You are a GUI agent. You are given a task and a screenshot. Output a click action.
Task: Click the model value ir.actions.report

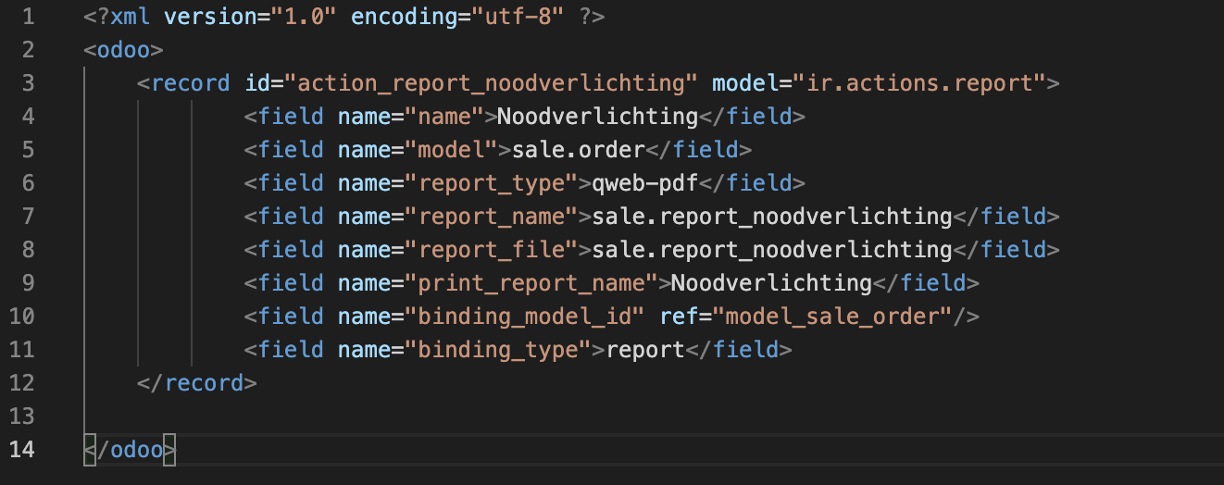tap(919, 82)
